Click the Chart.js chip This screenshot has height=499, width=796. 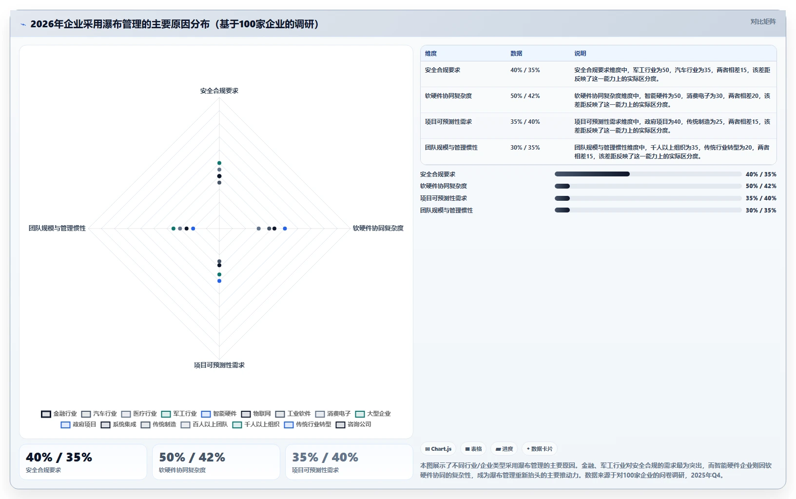point(438,449)
